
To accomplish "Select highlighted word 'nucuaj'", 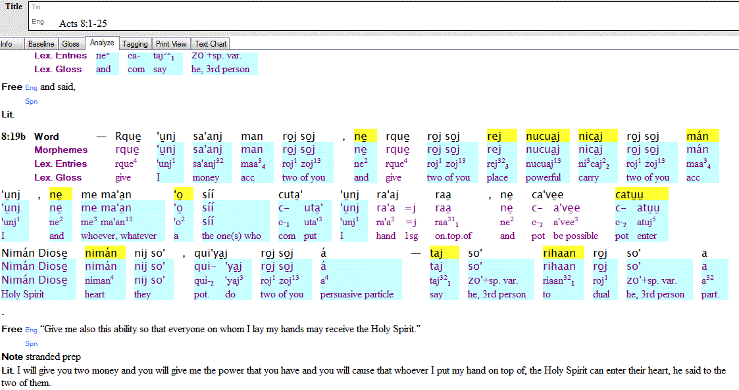I will [x=548, y=136].
